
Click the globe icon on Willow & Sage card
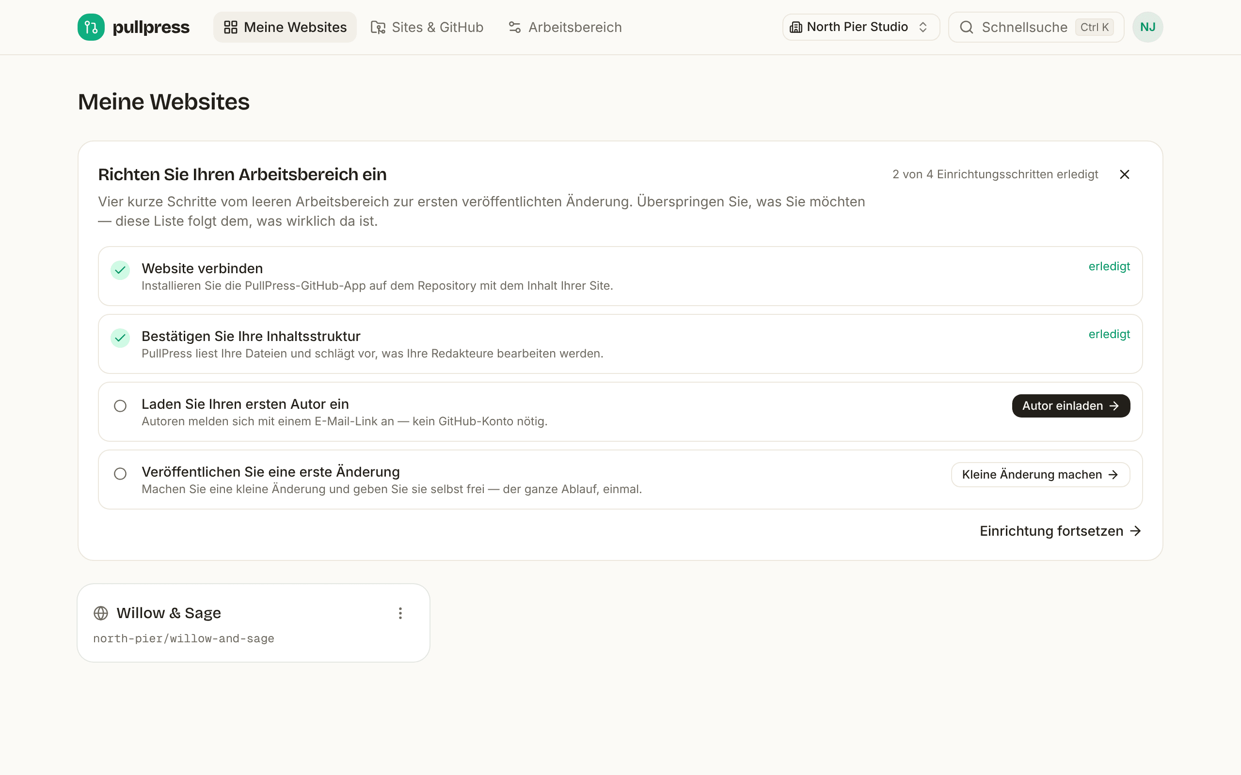(101, 613)
